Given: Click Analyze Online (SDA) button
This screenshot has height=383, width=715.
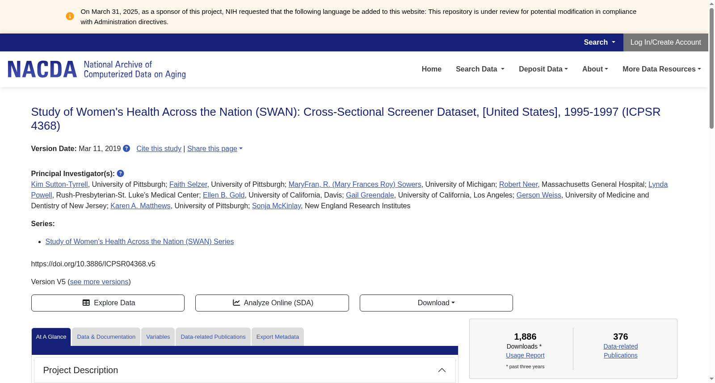Looking at the screenshot, I should [272, 303].
